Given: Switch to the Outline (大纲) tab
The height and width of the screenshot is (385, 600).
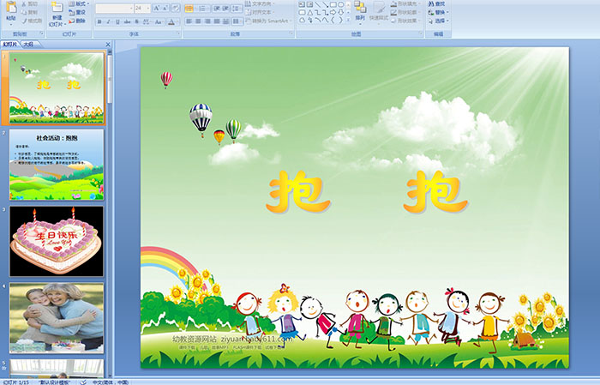Looking at the screenshot, I should coord(28,44).
